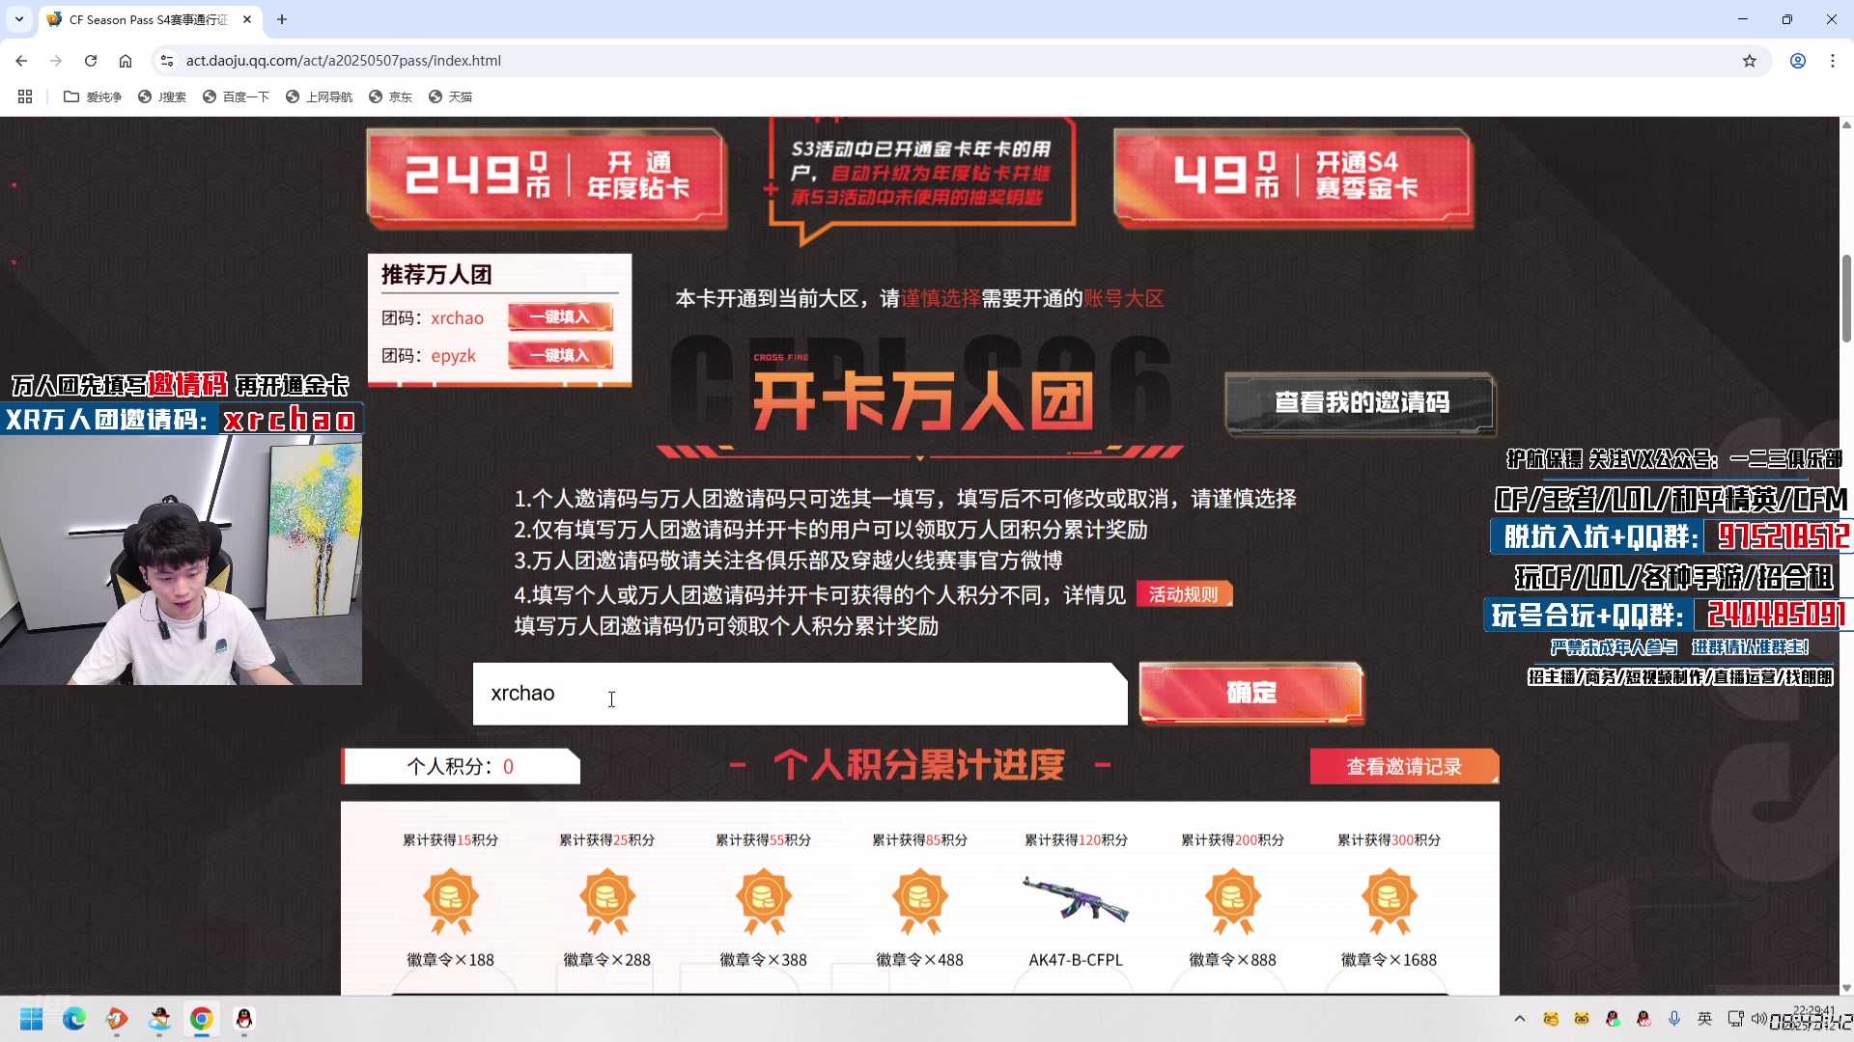Click the address bar URL

[x=344, y=61]
